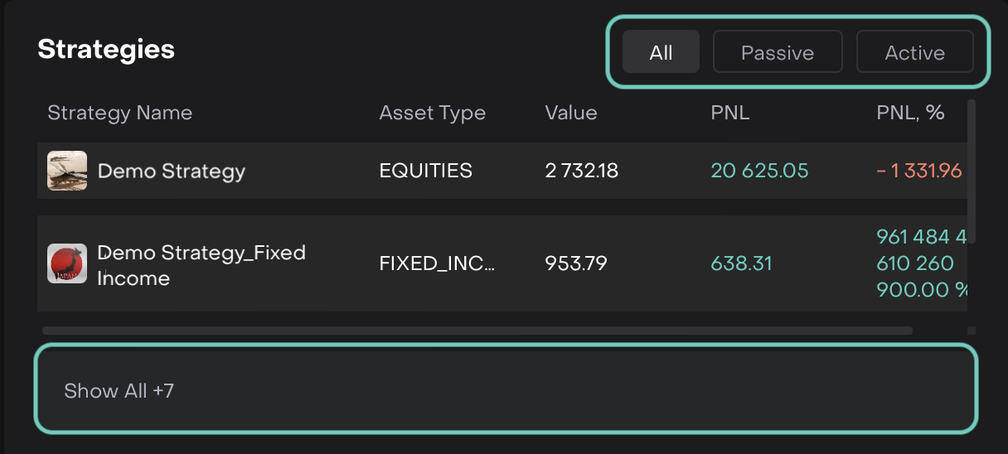Open Demo Strategy_Fixed Income name
Viewport: 1008px width, 454px height.
[201, 265]
